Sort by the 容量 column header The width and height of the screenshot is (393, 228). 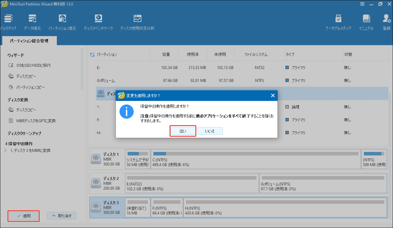pyautogui.click(x=166, y=55)
